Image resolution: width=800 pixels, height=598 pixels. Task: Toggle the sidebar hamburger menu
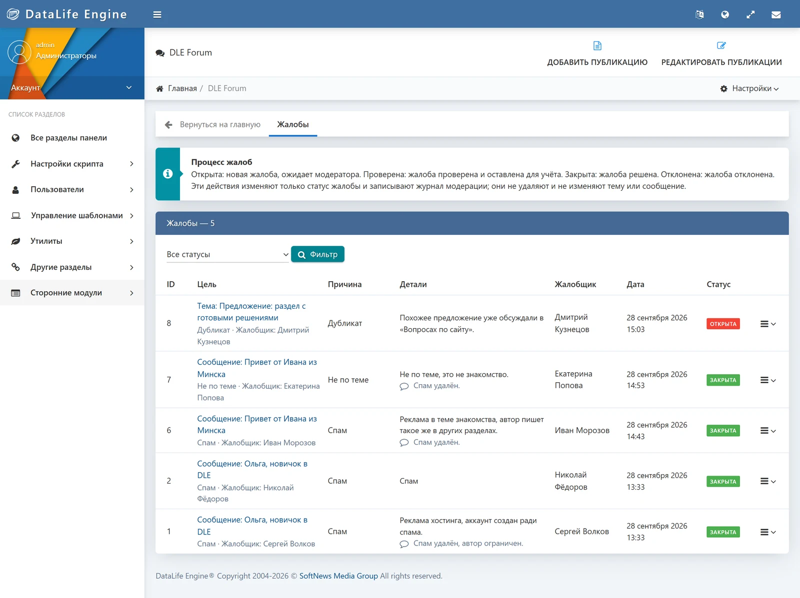[x=157, y=14]
